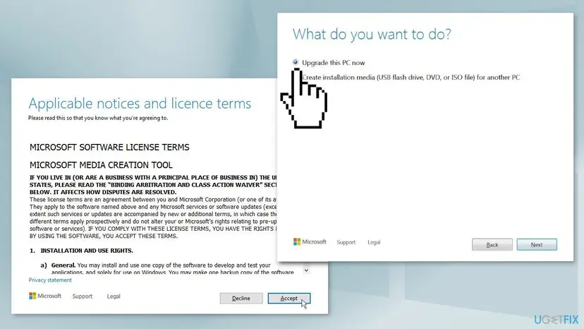Click 'Please read this so that you know' subtitle
The height and width of the screenshot is (329, 584).
(x=98, y=118)
